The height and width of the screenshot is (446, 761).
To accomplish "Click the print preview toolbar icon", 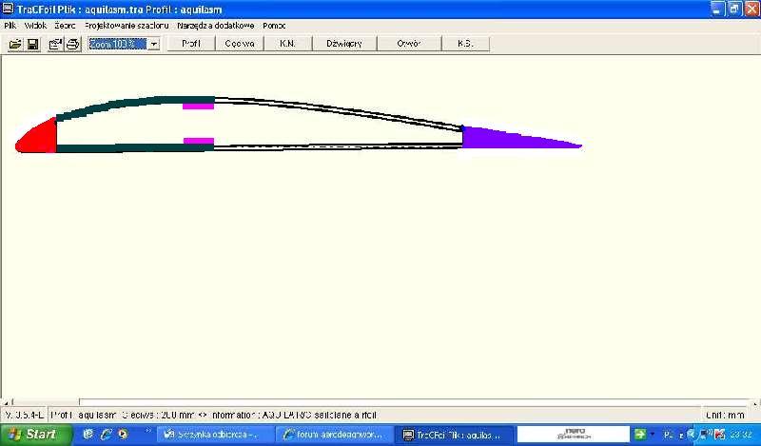I will click(55, 44).
